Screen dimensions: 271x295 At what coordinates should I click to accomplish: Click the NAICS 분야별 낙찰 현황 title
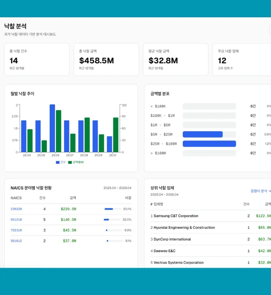point(31,188)
